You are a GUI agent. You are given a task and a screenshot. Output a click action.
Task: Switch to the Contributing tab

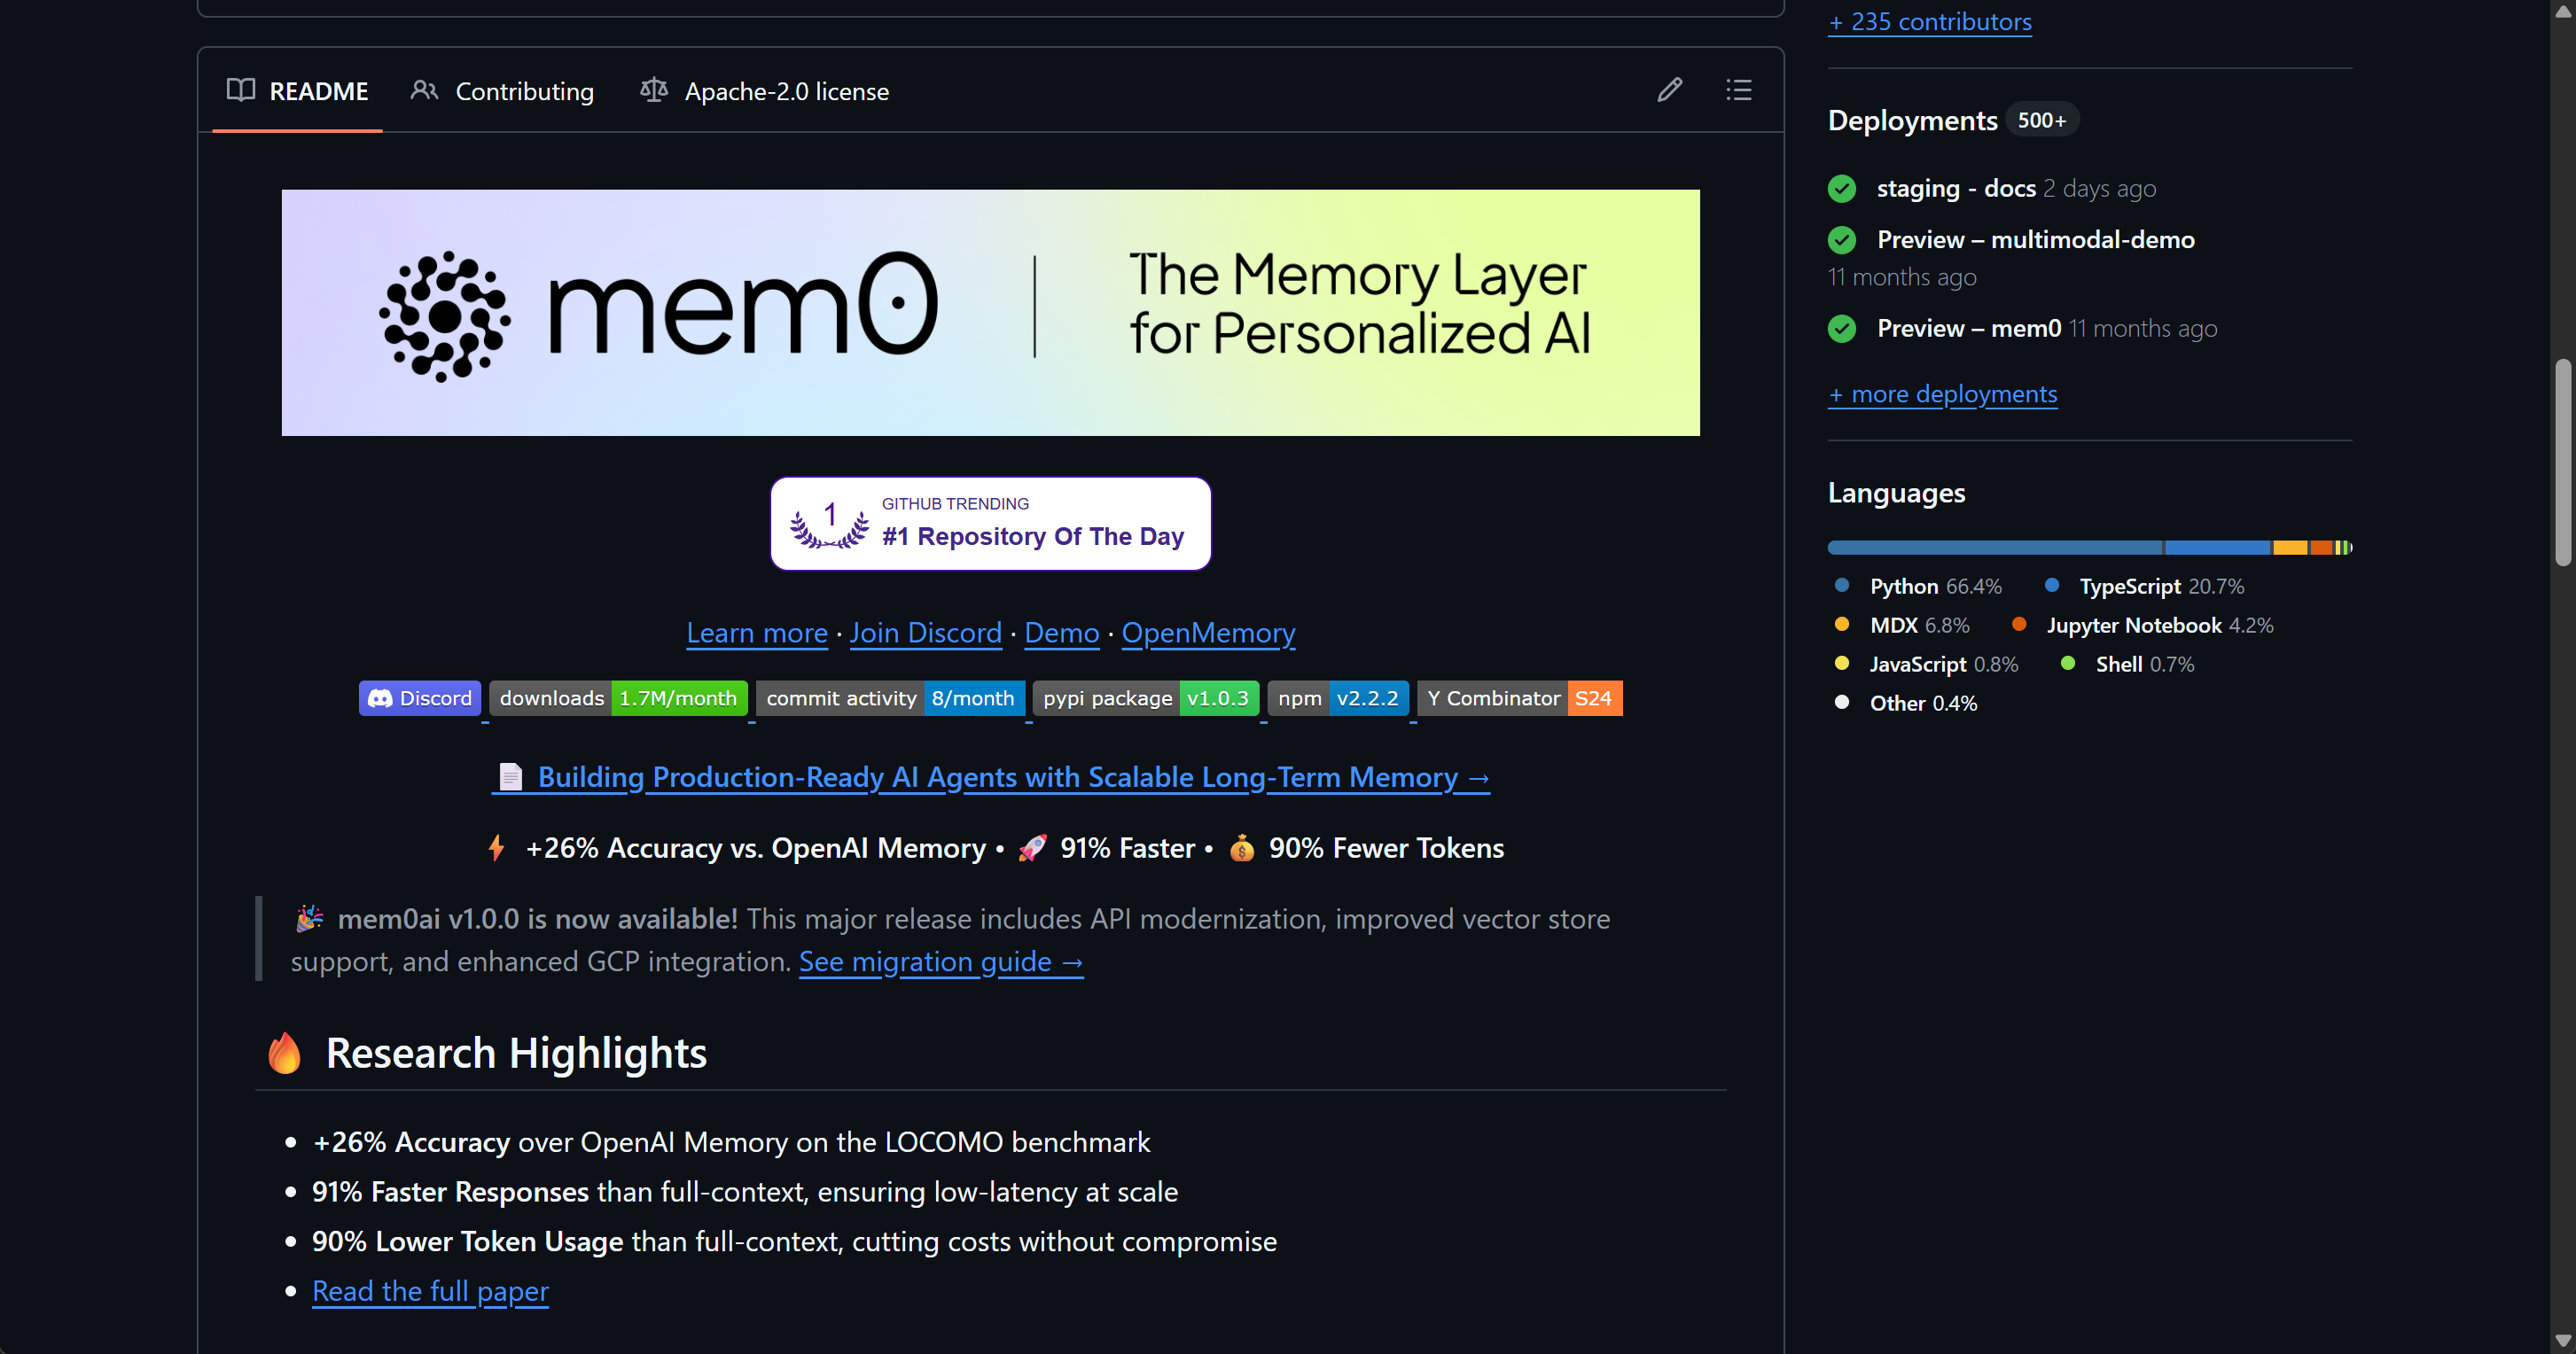[502, 91]
